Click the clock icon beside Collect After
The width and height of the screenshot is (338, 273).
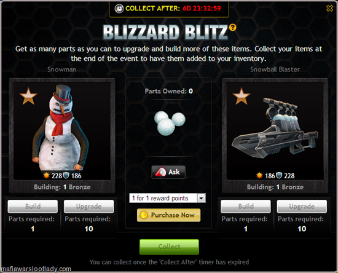(119, 9)
